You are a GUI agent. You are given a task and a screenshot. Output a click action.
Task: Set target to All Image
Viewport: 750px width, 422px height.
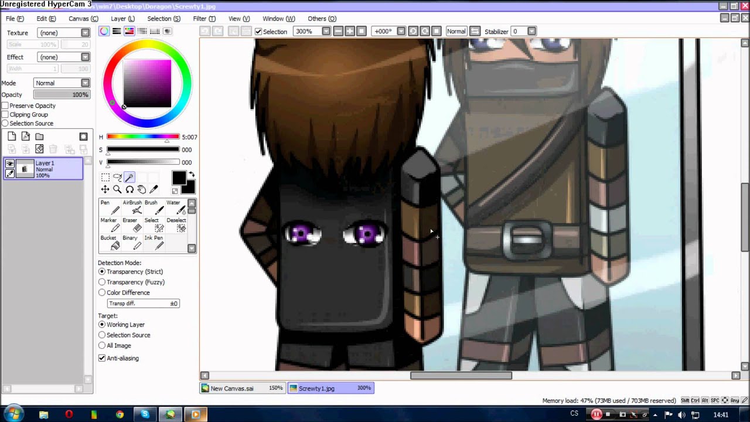point(102,345)
